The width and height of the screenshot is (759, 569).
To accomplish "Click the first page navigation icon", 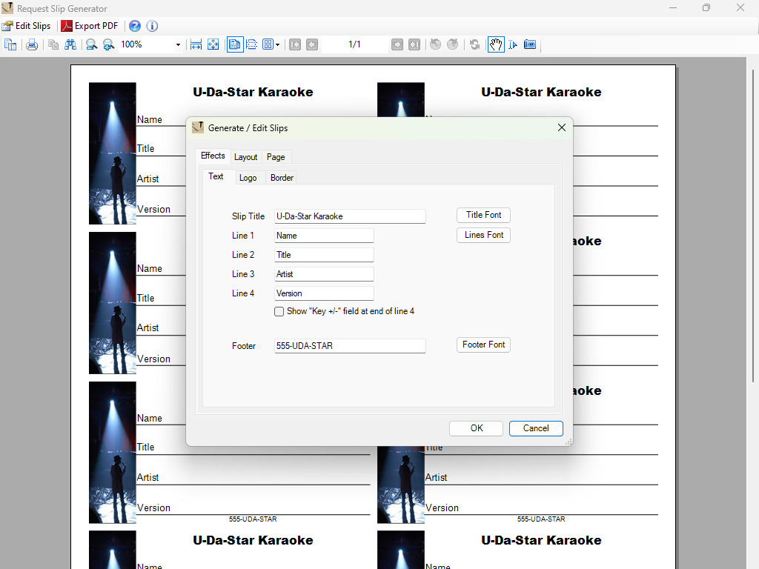I will (295, 44).
